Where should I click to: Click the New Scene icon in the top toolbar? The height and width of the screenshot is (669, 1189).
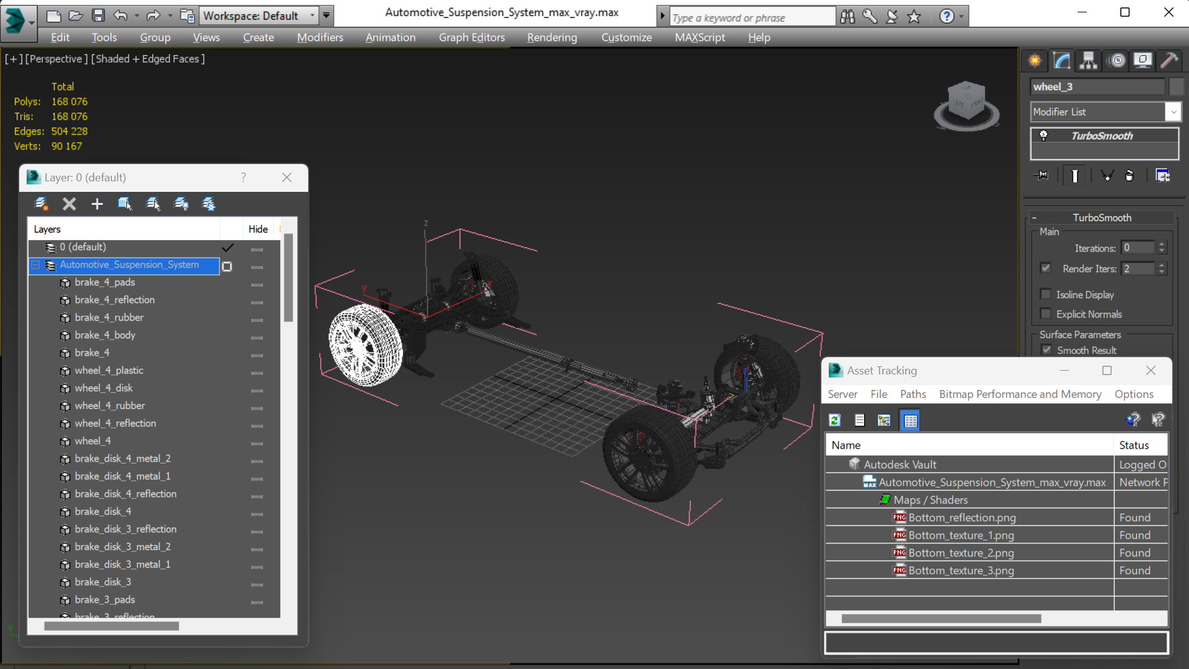54,15
